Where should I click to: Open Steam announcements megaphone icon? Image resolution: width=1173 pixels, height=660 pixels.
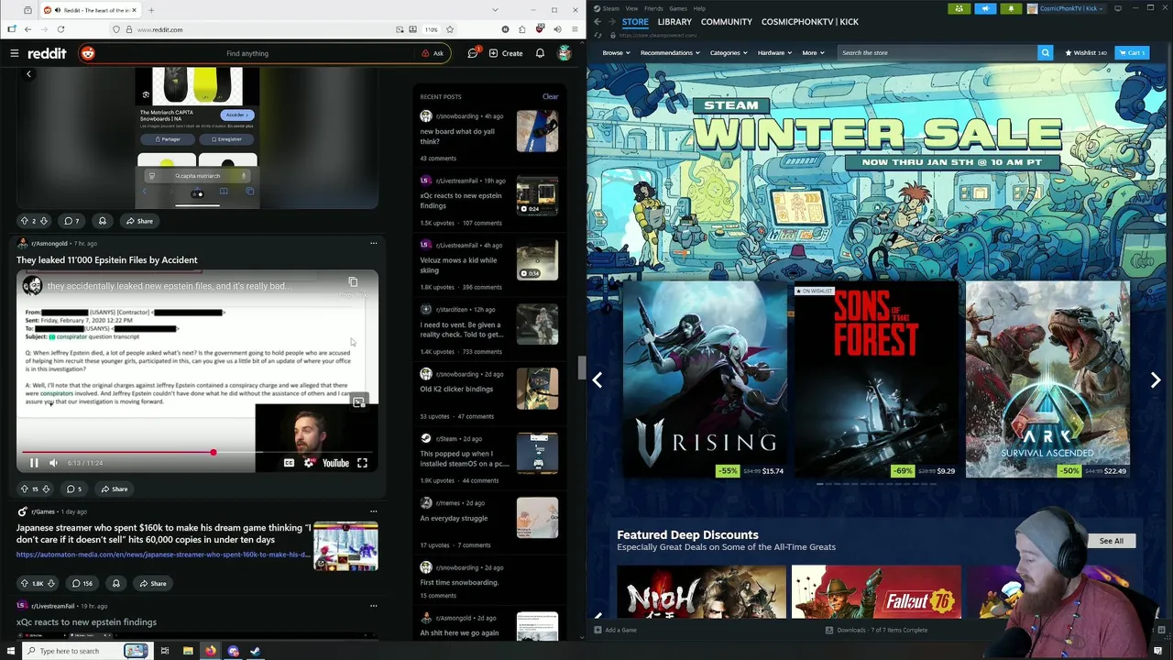(985, 8)
